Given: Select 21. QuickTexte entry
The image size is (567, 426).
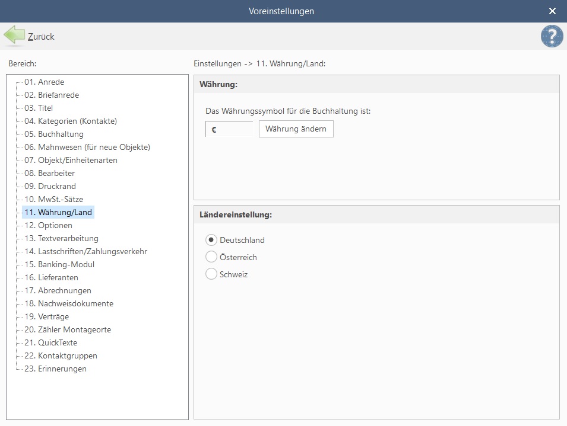Looking at the screenshot, I should click(50, 342).
